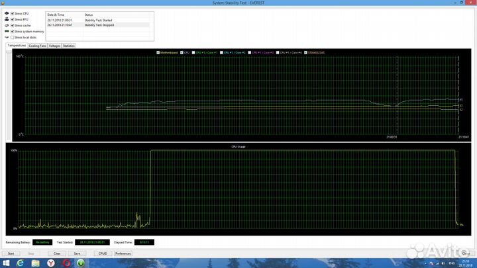The width and height of the screenshot is (477, 268).
Task: Click the No battery indicator field
Action: [x=42, y=242]
